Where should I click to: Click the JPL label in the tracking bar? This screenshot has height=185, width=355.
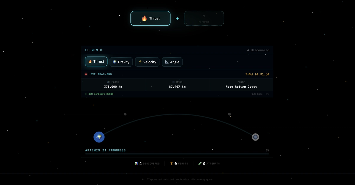pos(267,94)
